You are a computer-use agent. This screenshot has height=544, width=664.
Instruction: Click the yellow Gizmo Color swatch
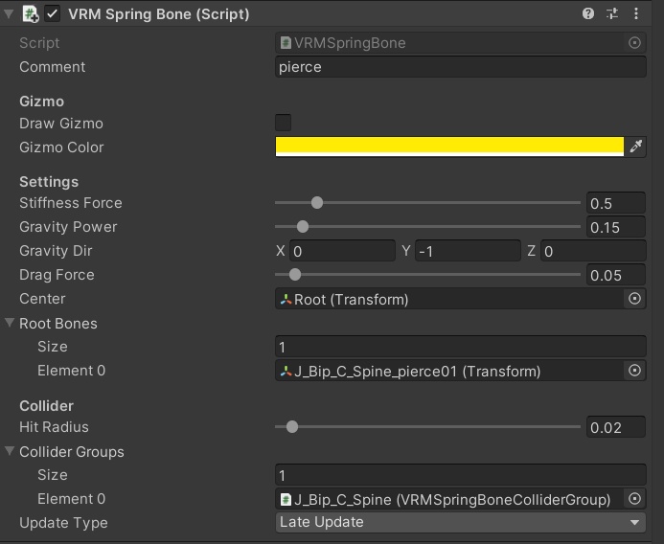tap(448, 146)
